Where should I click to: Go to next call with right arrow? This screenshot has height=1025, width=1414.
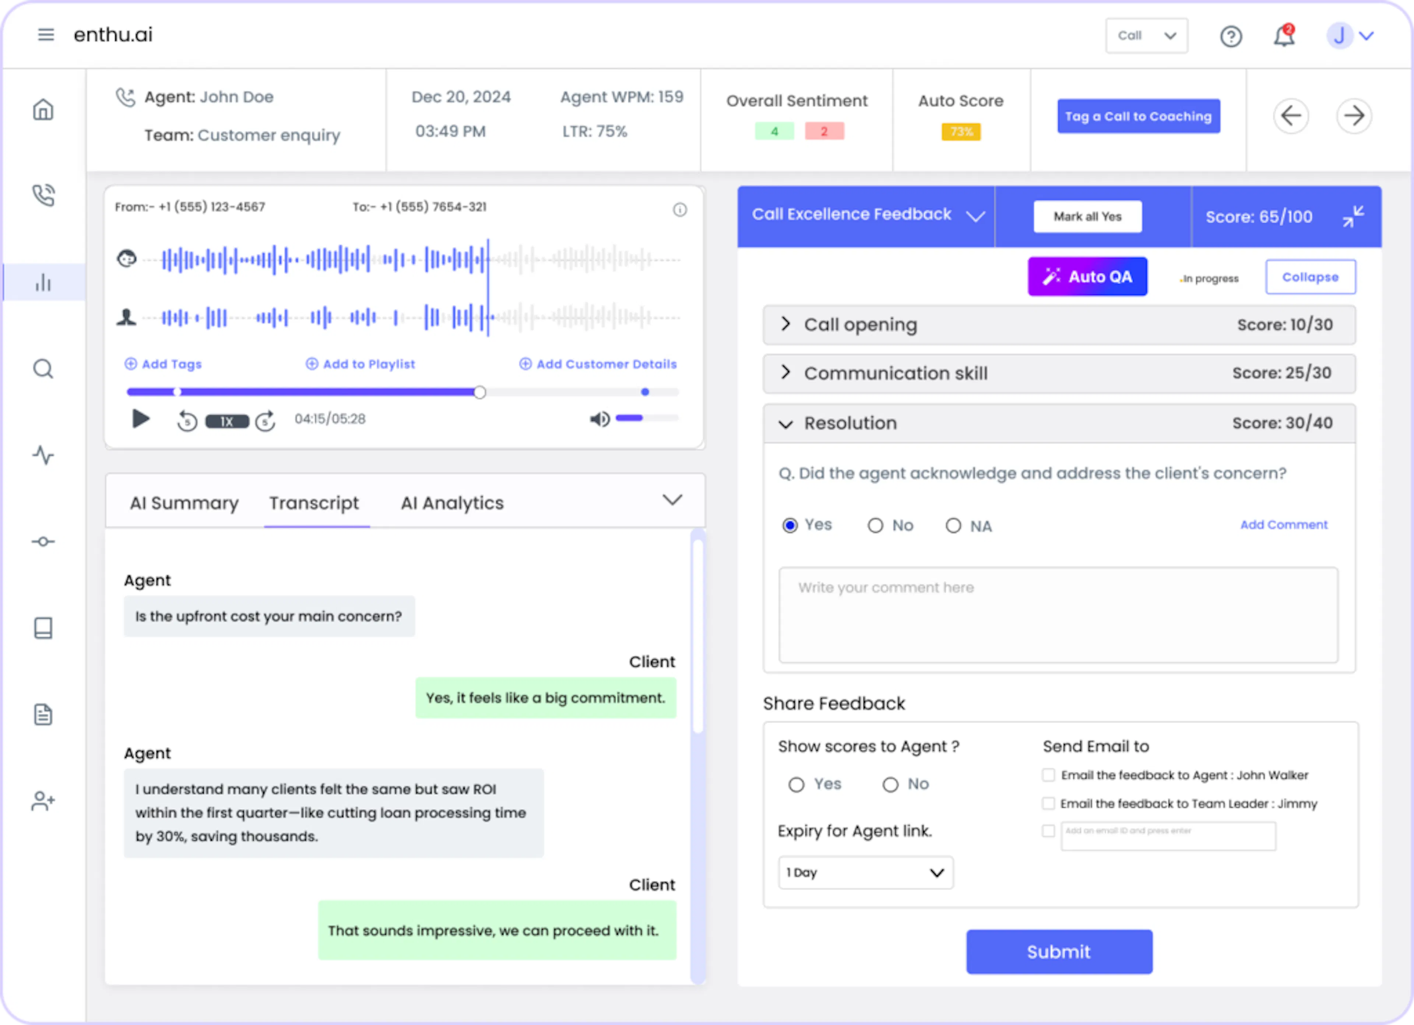coord(1354,115)
